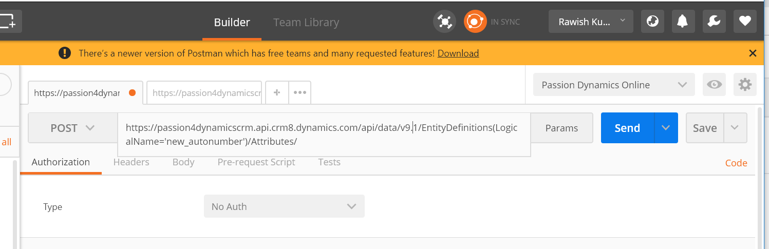Image resolution: width=769 pixels, height=249 pixels.
Task: Open the browser globe icon
Action: (x=652, y=22)
